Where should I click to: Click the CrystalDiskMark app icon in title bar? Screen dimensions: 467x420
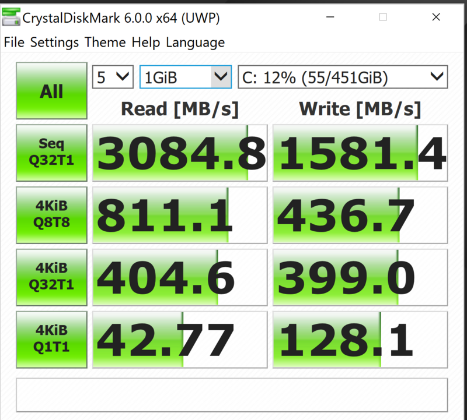[x=11, y=17]
